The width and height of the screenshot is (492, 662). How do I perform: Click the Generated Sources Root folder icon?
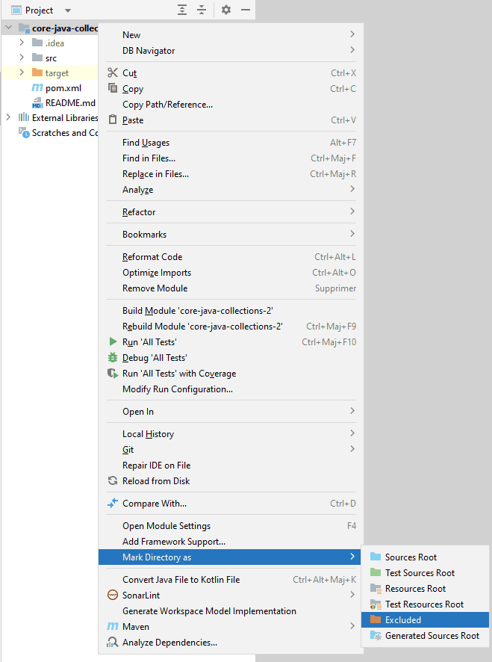tap(376, 635)
